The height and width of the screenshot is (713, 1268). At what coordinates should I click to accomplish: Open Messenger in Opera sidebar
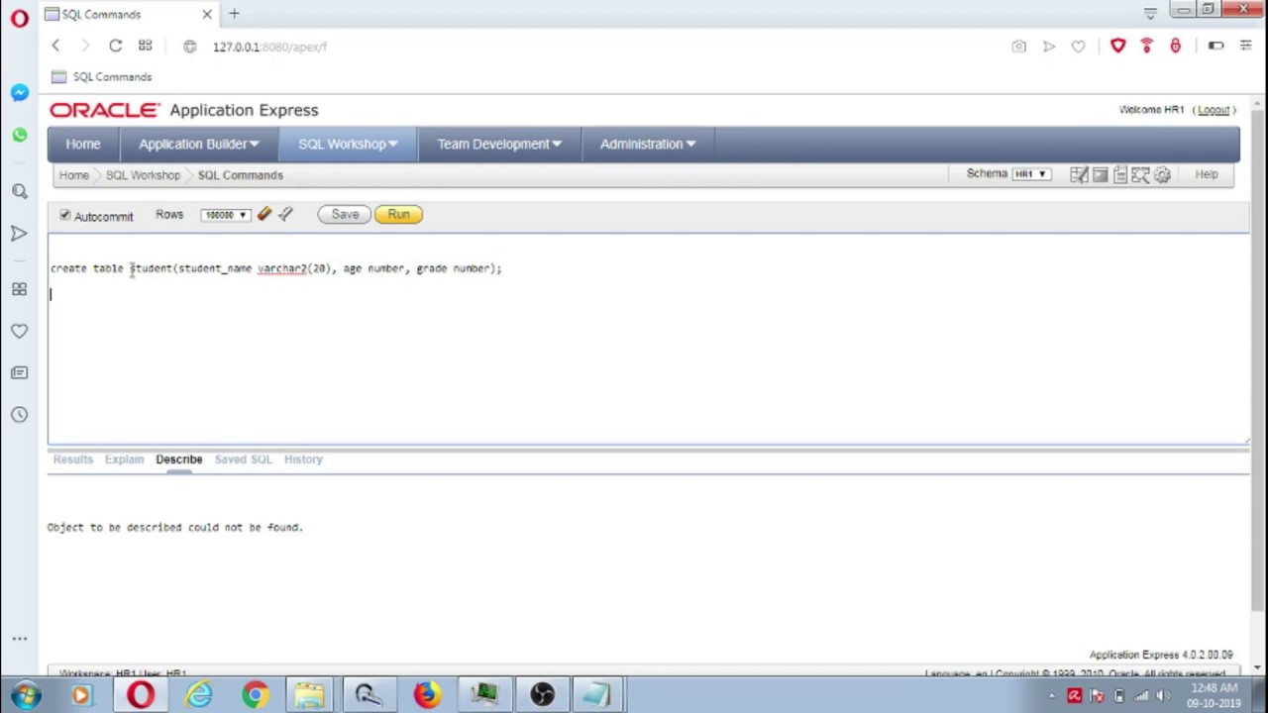(x=20, y=92)
